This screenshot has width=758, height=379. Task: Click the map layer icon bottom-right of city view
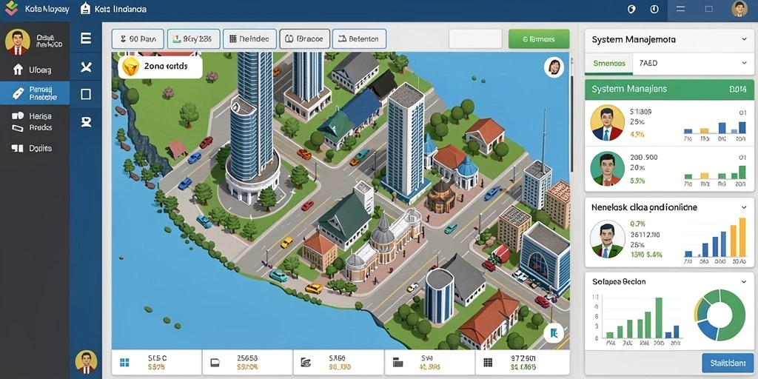point(554,332)
